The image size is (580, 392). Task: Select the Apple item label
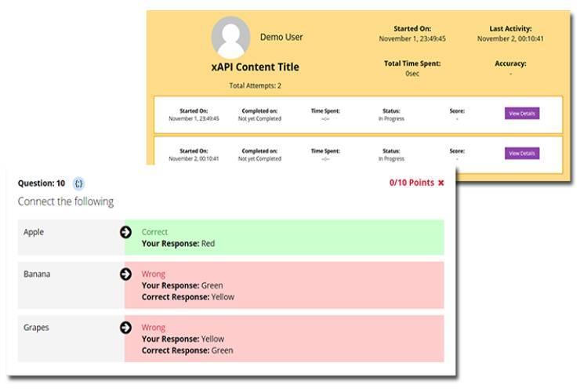point(34,232)
